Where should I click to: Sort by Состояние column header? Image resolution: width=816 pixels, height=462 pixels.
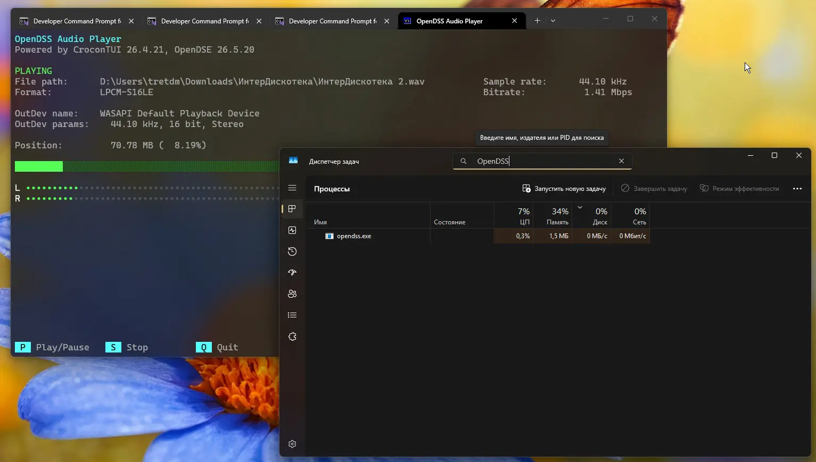pos(462,215)
